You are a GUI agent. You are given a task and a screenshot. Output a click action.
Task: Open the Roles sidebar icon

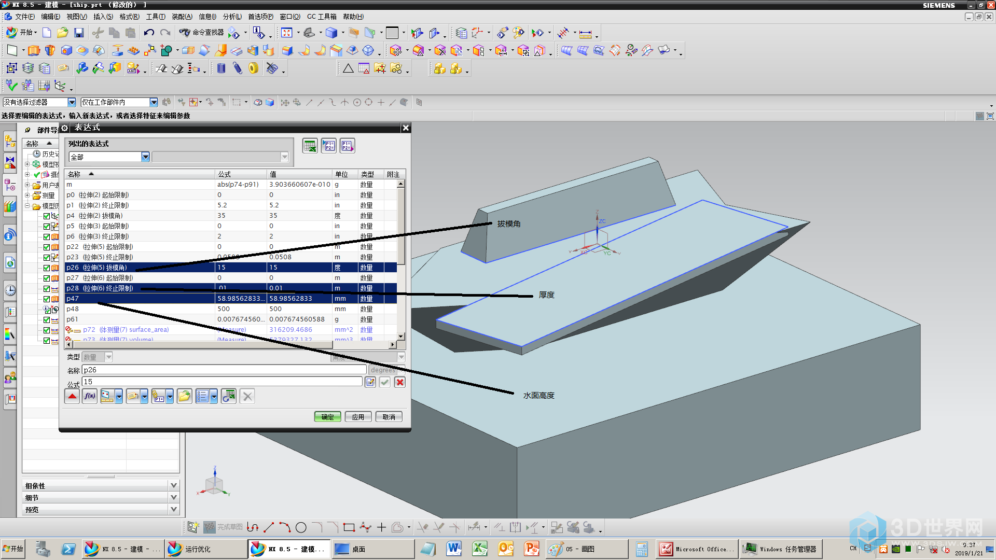(x=10, y=377)
